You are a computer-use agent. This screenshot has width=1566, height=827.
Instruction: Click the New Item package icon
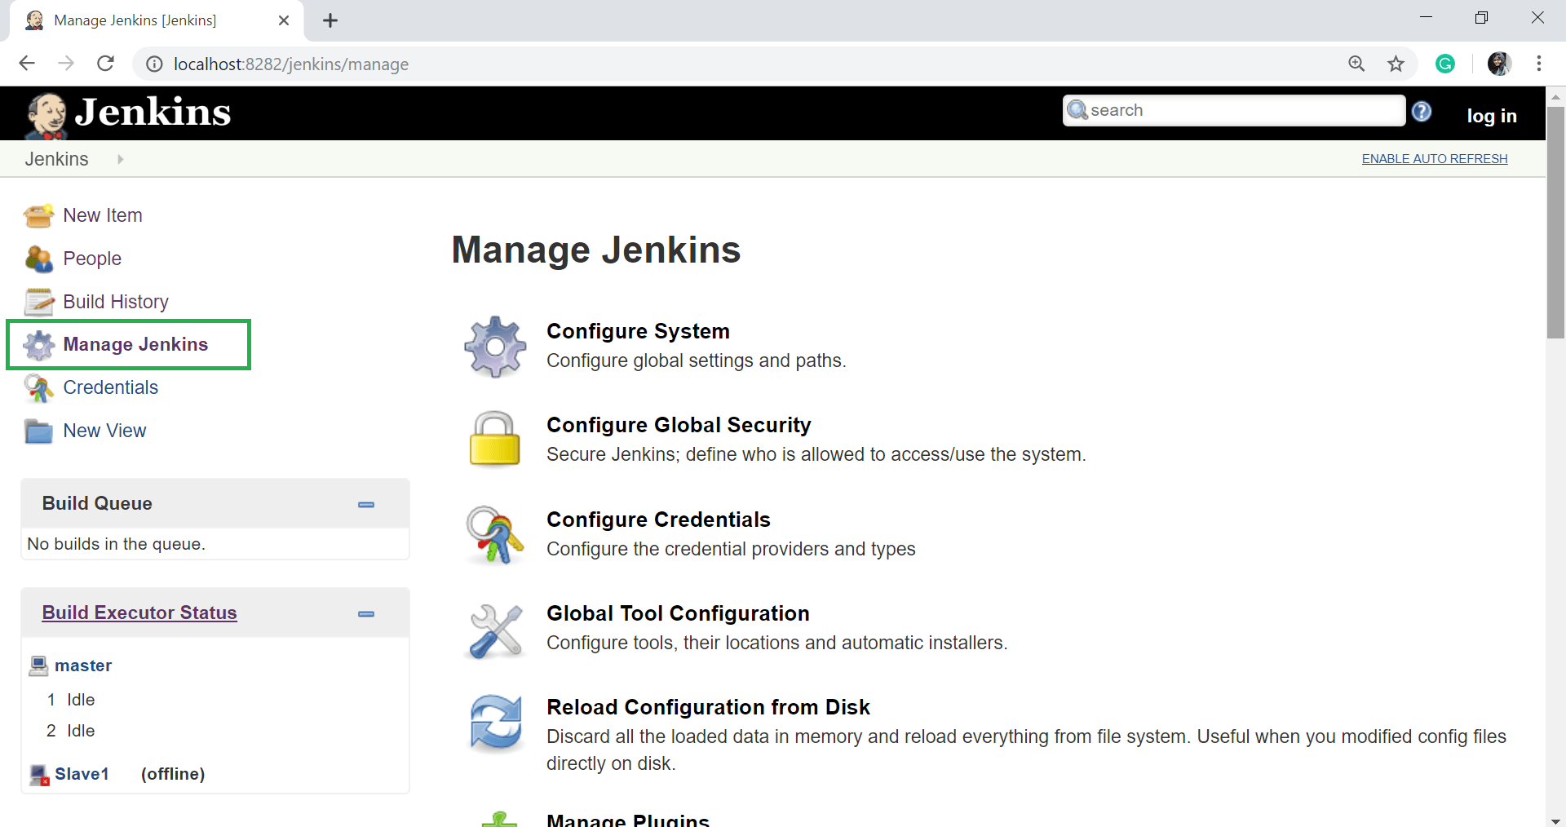[x=38, y=215]
